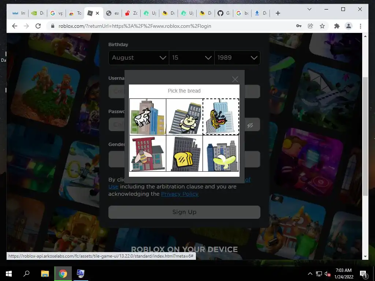
Task: Close the captcha challenge dialog
Action: (x=235, y=79)
